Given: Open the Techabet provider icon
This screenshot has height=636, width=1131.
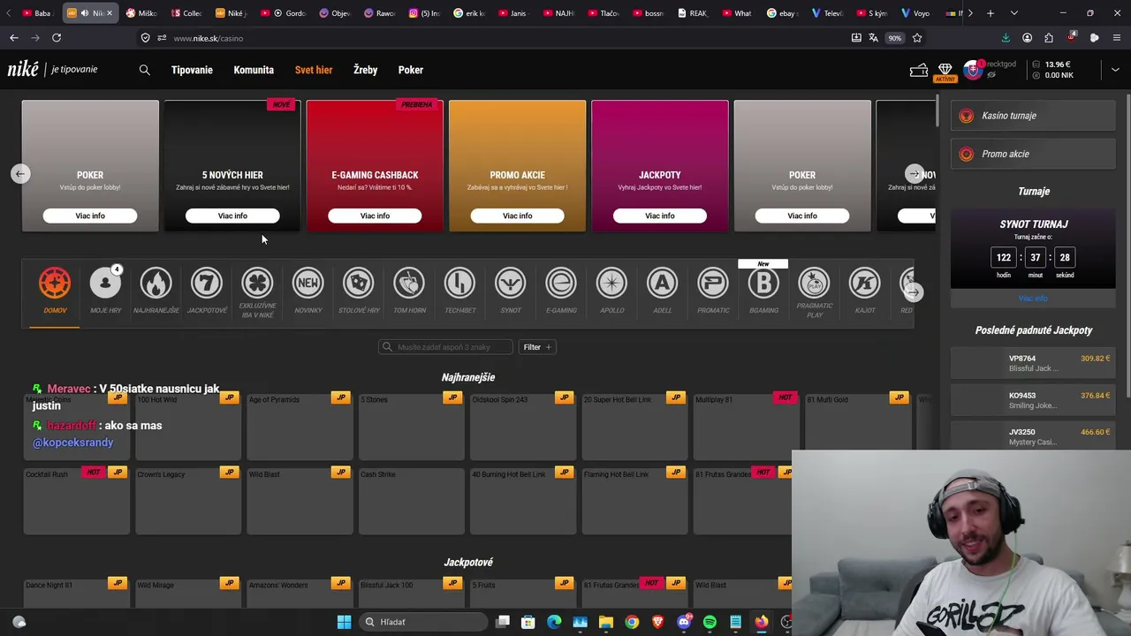Looking at the screenshot, I should tap(459, 283).
